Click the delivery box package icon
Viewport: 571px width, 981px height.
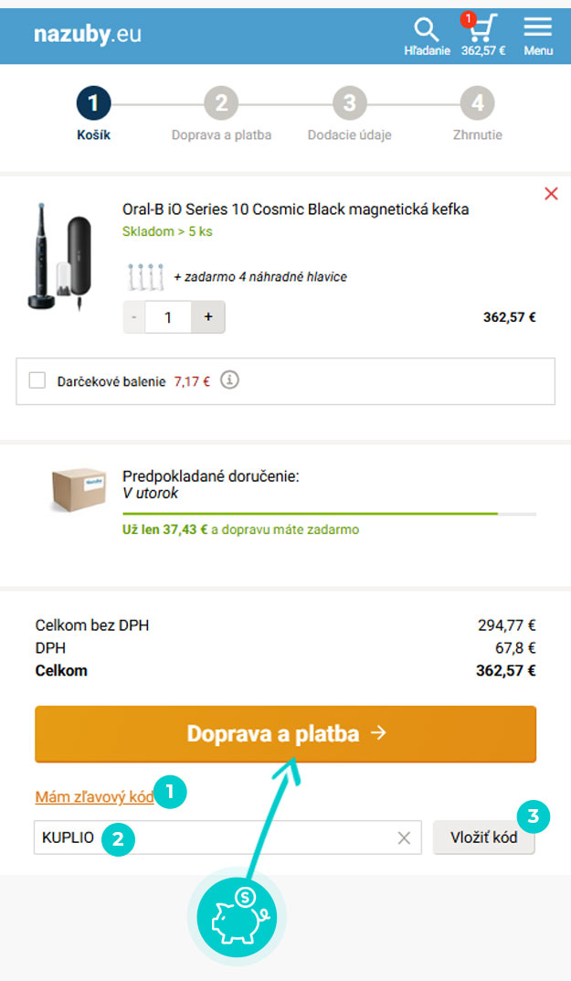(x=79, y=489)
